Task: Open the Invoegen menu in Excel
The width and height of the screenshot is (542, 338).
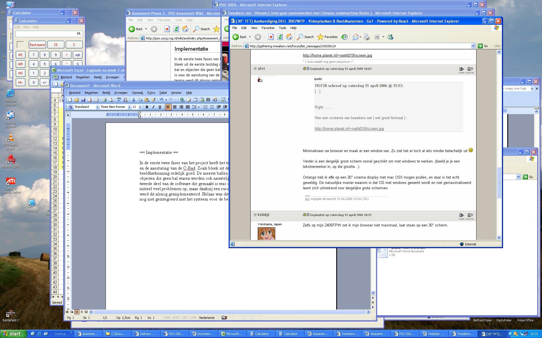Action: 112,77
